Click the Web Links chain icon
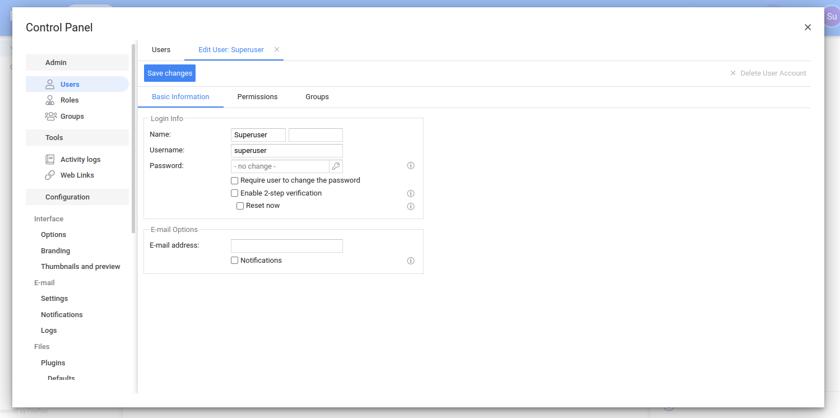 pos(50,175)
